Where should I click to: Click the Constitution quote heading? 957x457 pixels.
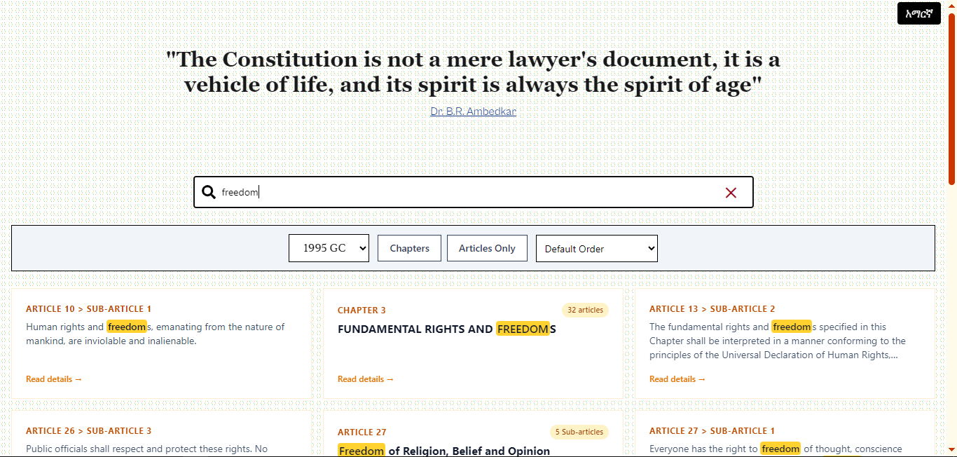point(473,72)
